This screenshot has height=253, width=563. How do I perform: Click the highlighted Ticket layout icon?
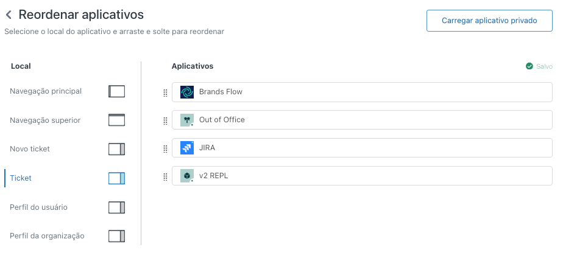tap(116, 178)
